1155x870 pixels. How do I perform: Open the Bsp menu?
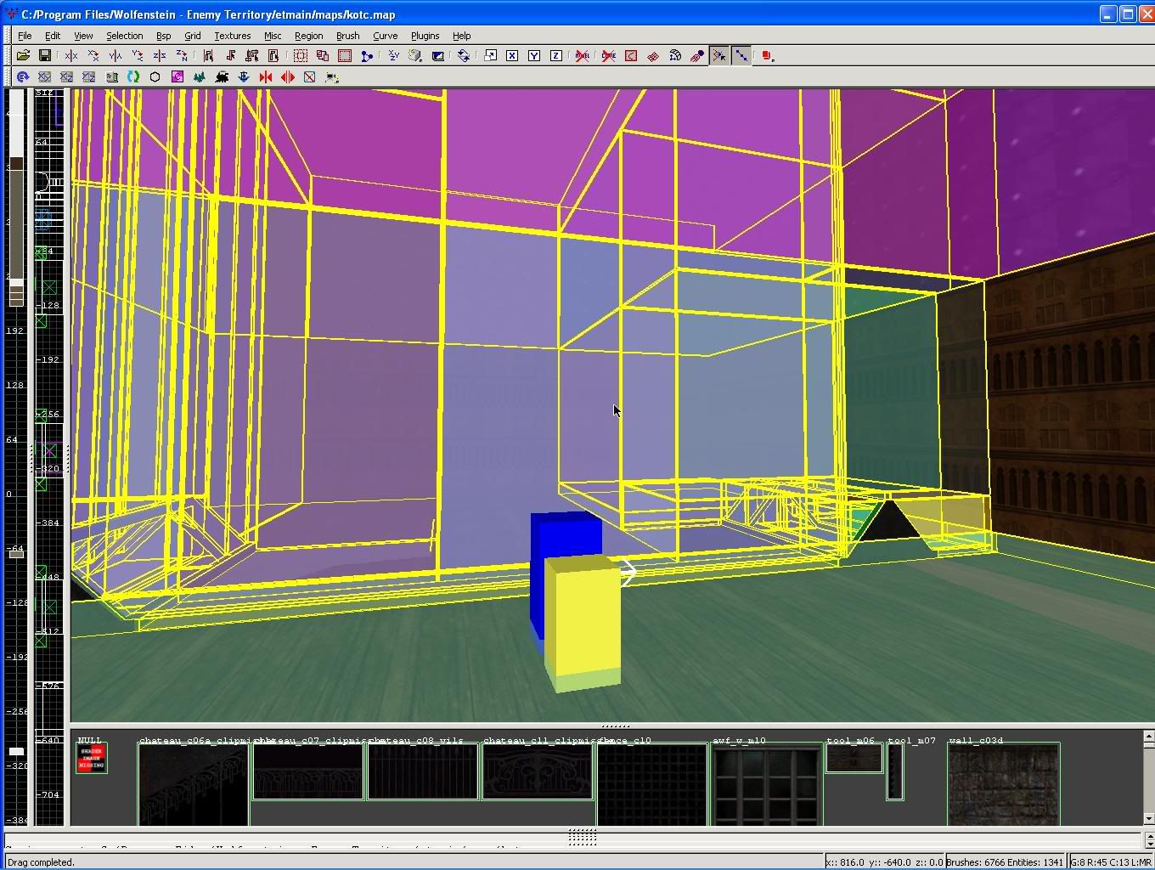[163, 36]
